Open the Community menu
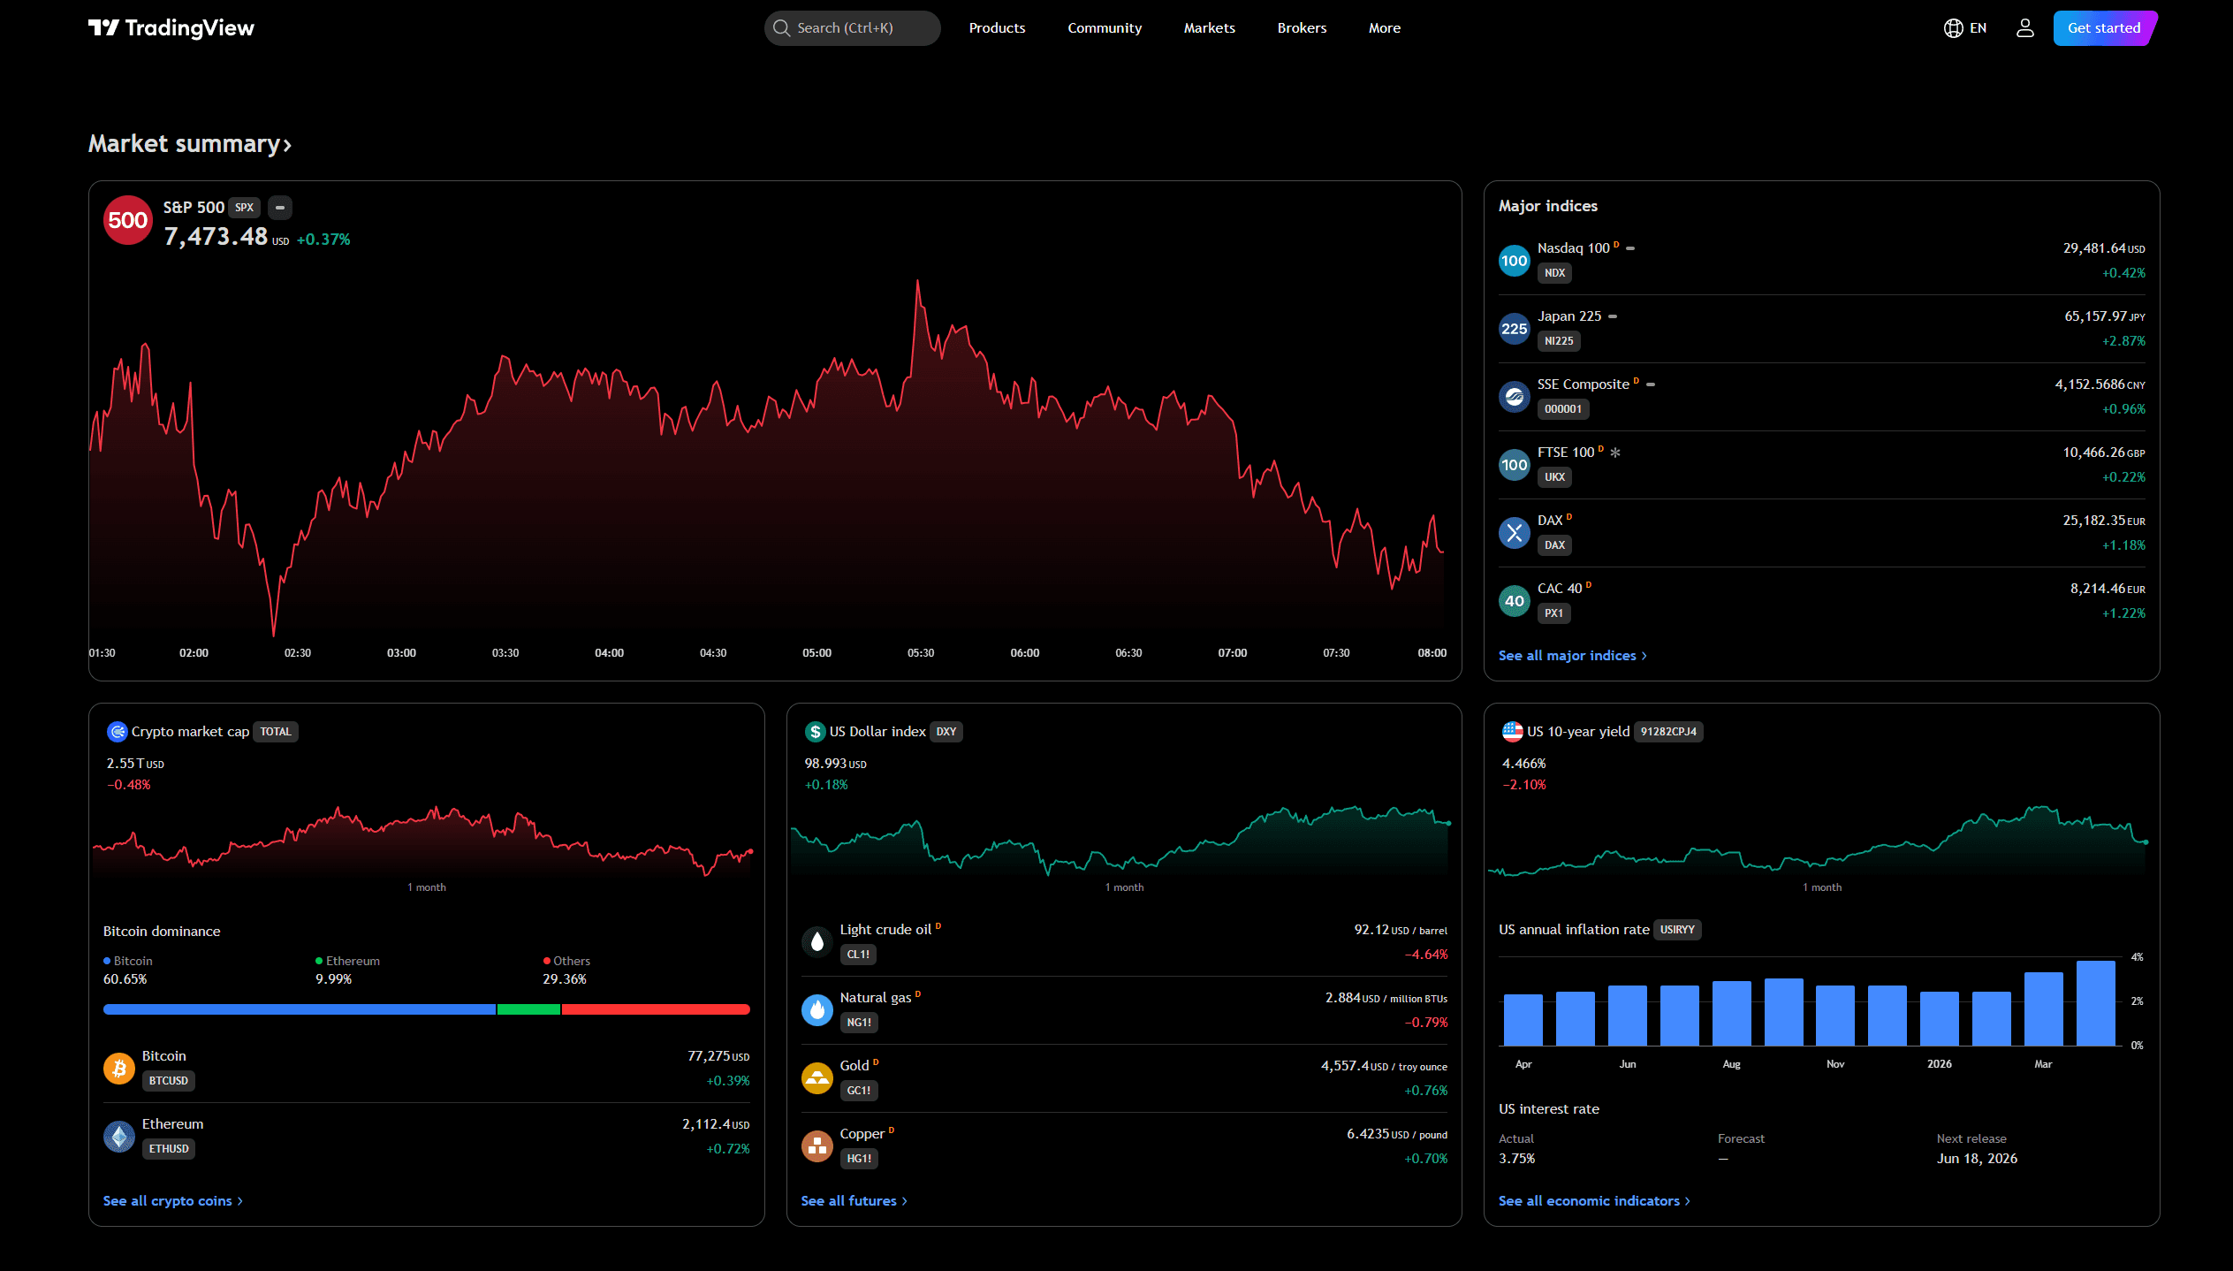This screenshot has height=1271, width=2233. click(x=1105, y=28)
